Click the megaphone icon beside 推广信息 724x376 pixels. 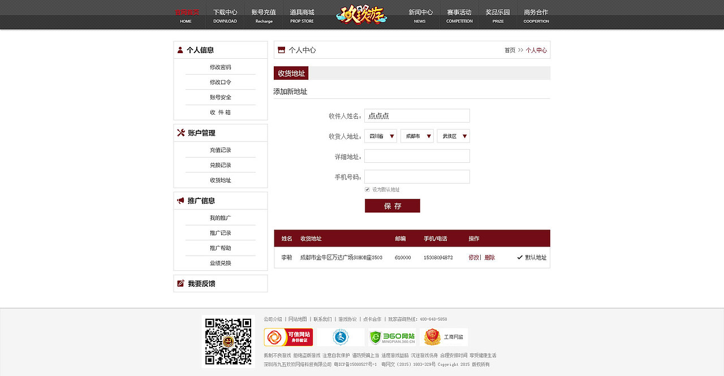[180, 200]
